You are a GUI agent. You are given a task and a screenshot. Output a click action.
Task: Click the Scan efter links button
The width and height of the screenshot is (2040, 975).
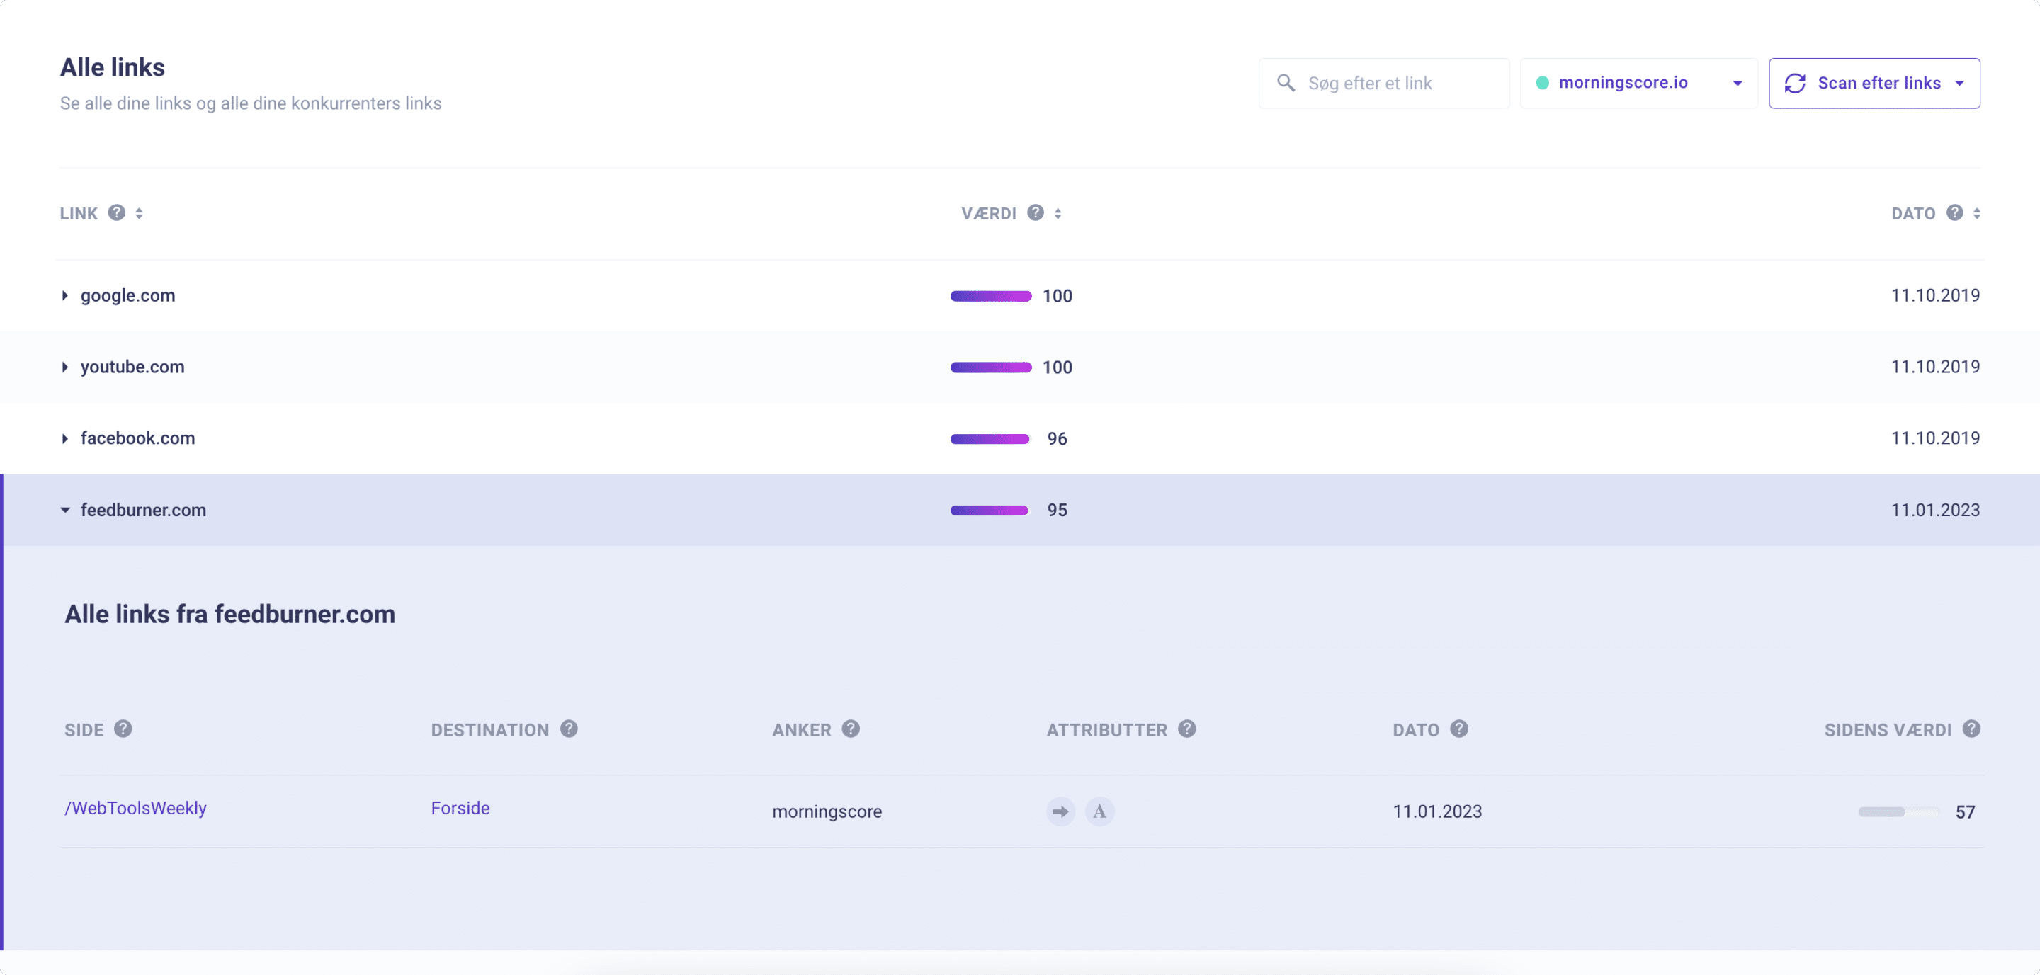1874,83
